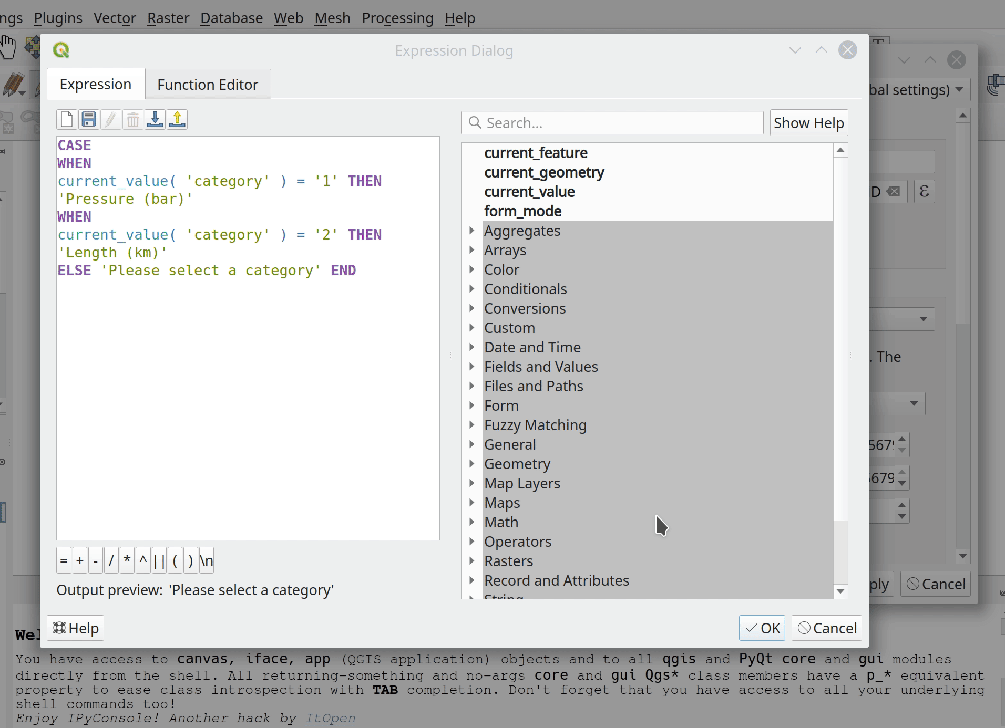This screenshot has width=1005, height=728.
Task: Save the expression with the floppy disk icon
Action: tap(89, 120)
